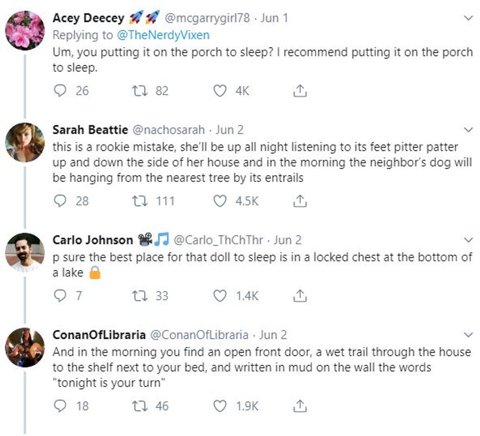This screenshot has width=480, height=436.
Task: Like Sarah Beattie's rookie mistake tweet
Action: coord(221,201)
